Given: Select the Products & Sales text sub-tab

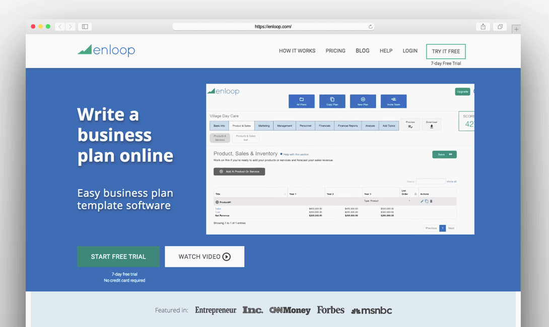Looking at the screenshot, I should click(245, 138).
